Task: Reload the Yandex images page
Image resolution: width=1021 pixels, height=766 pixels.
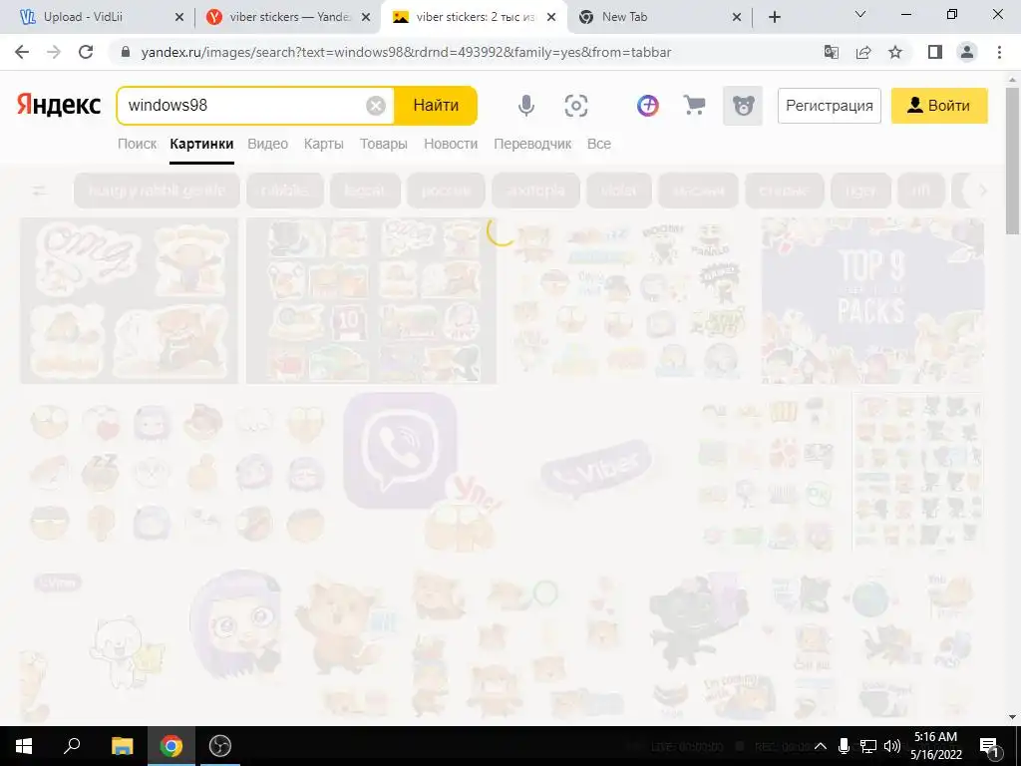Action: coord(86,52)
